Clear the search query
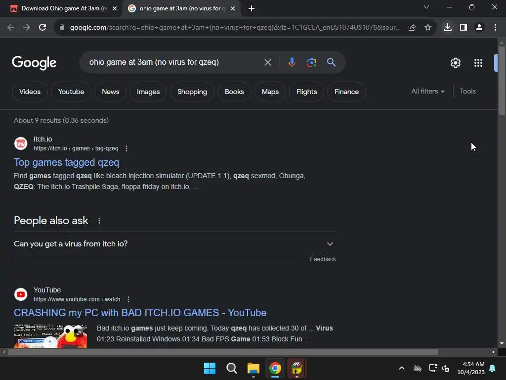Image resolution: width=506 pixels, height=380 pixels. pos(267,62)
